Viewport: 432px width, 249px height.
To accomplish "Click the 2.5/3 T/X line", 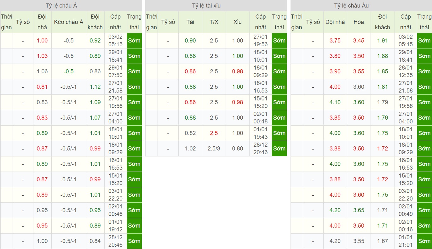I will click(214, 149).
